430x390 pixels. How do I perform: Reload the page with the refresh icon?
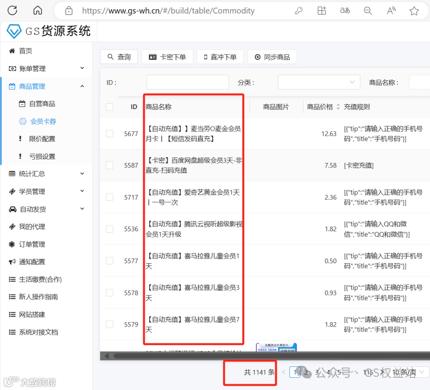coord(12,10)
